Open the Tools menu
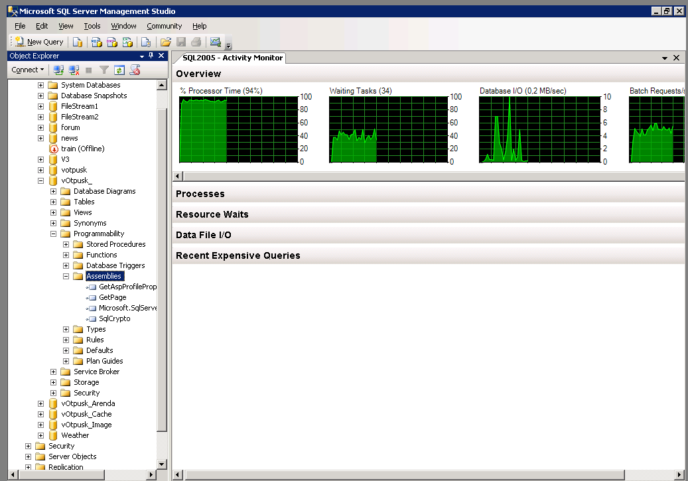Image resolution: width=688 pixels, height=481 pixels. click(92, 26)
